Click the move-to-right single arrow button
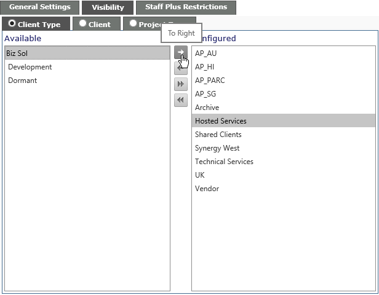 [x=181, y=52]
